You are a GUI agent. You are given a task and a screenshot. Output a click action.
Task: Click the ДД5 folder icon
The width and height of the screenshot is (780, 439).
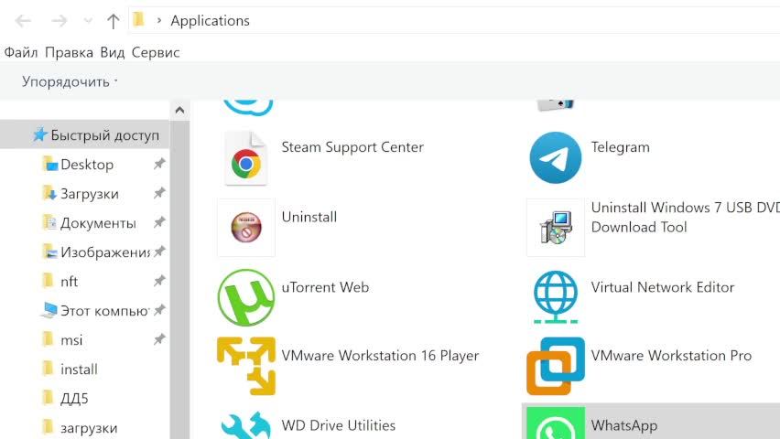(x=48, y=398)
